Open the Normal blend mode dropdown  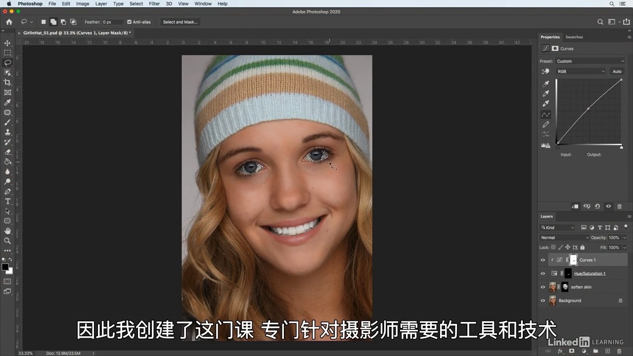pyautogui.click(x=564, y=238)
